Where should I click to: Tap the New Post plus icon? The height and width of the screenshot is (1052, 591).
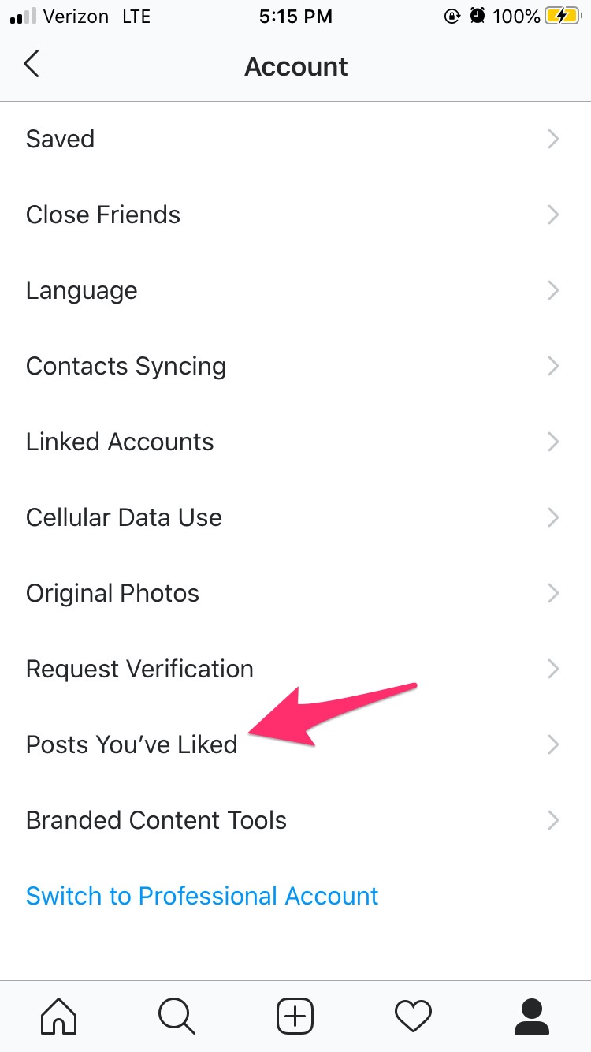[x=295, y=1015]
